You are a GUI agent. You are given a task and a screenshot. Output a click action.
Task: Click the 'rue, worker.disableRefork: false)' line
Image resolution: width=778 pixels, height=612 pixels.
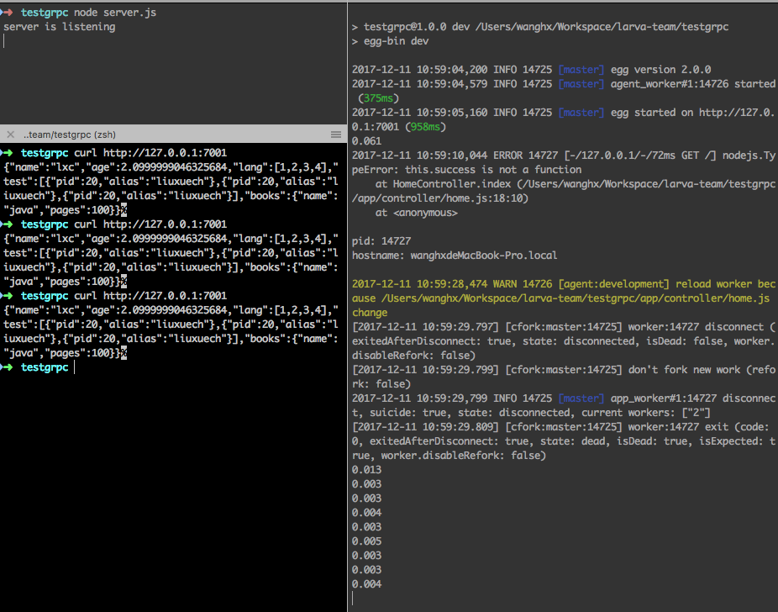point(449,455)
